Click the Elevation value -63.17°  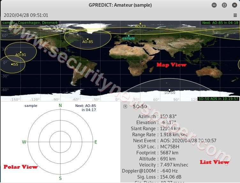pos(168,123)
